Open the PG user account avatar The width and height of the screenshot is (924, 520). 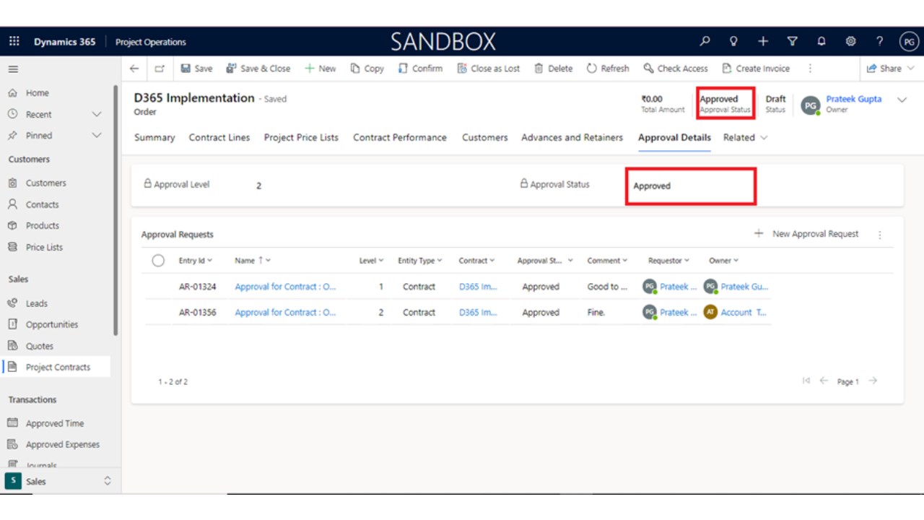point(909,42)
